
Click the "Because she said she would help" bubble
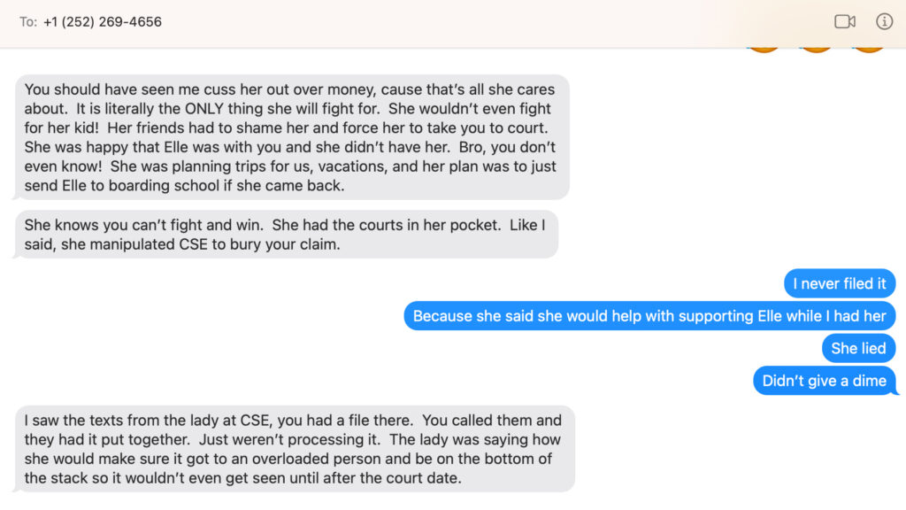click(649, 316)
